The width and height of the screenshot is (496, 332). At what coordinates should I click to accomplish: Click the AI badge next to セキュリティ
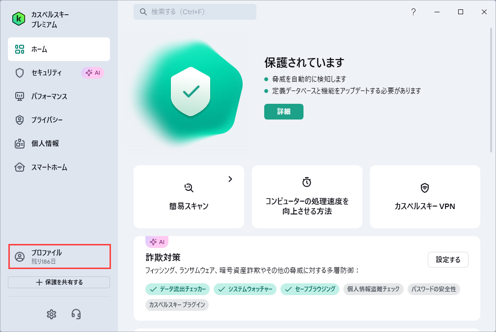click(93, 73)
